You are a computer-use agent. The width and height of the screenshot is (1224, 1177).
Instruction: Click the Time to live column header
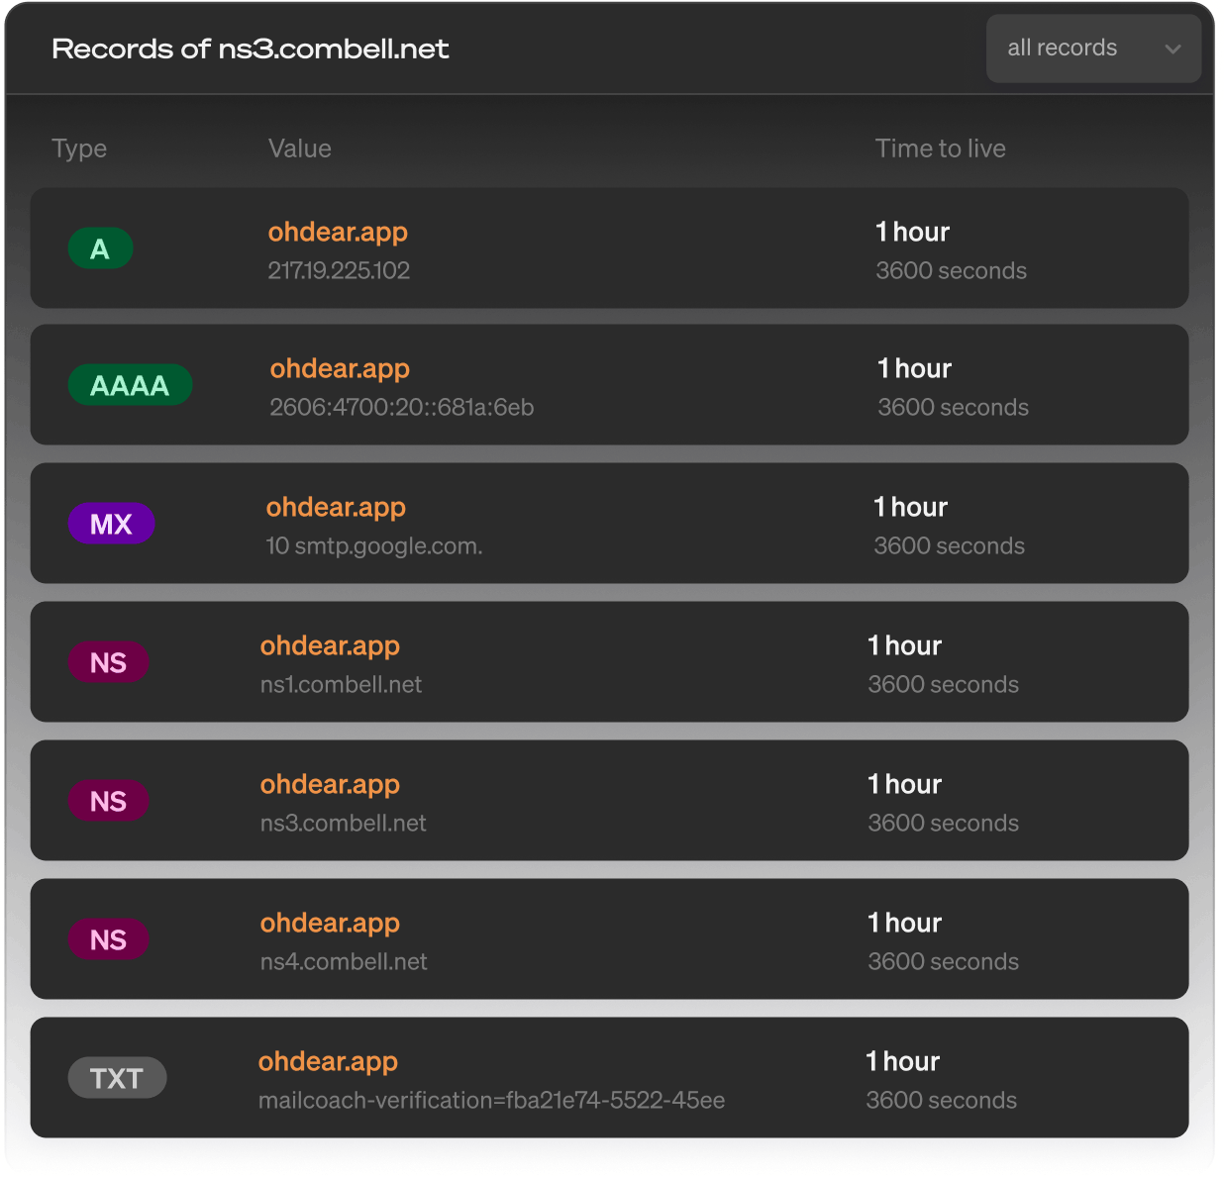click(940, 147)
